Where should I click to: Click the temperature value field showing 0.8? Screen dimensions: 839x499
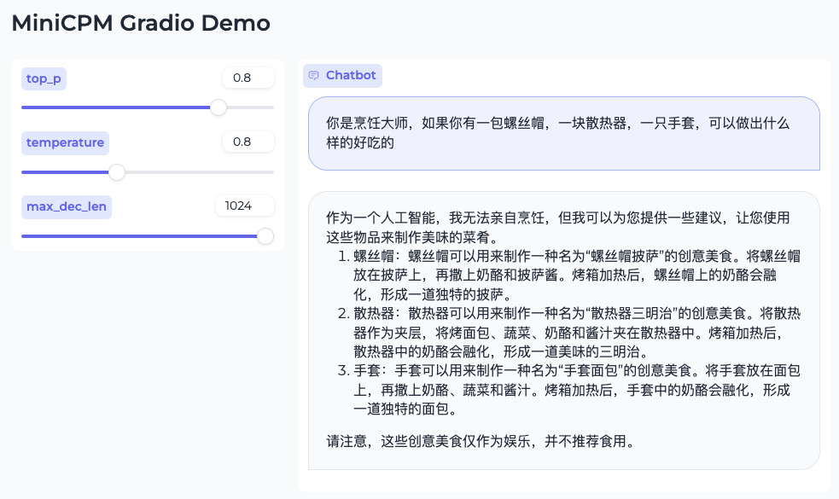coord(248,142)
